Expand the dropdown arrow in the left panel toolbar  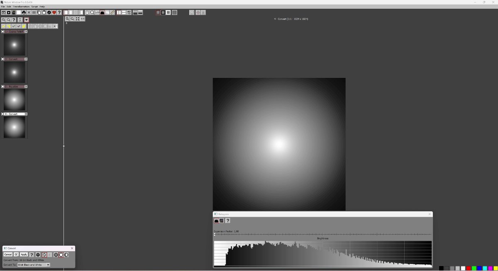pos(26,20)
